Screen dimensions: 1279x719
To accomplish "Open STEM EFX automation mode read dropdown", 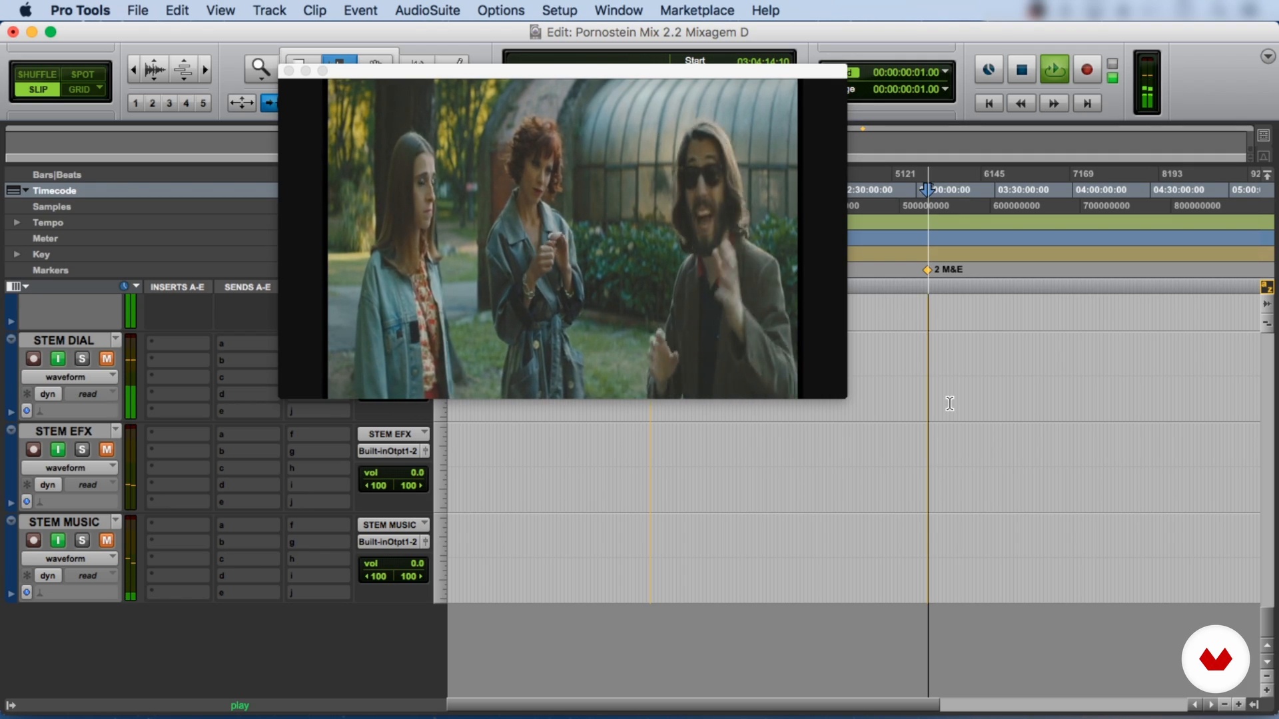I will [x=93, y=485].
